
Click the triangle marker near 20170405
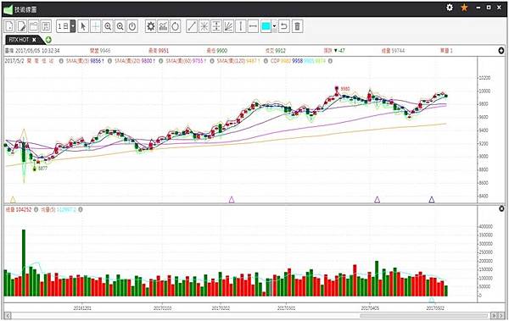click(x=378, y=199)
